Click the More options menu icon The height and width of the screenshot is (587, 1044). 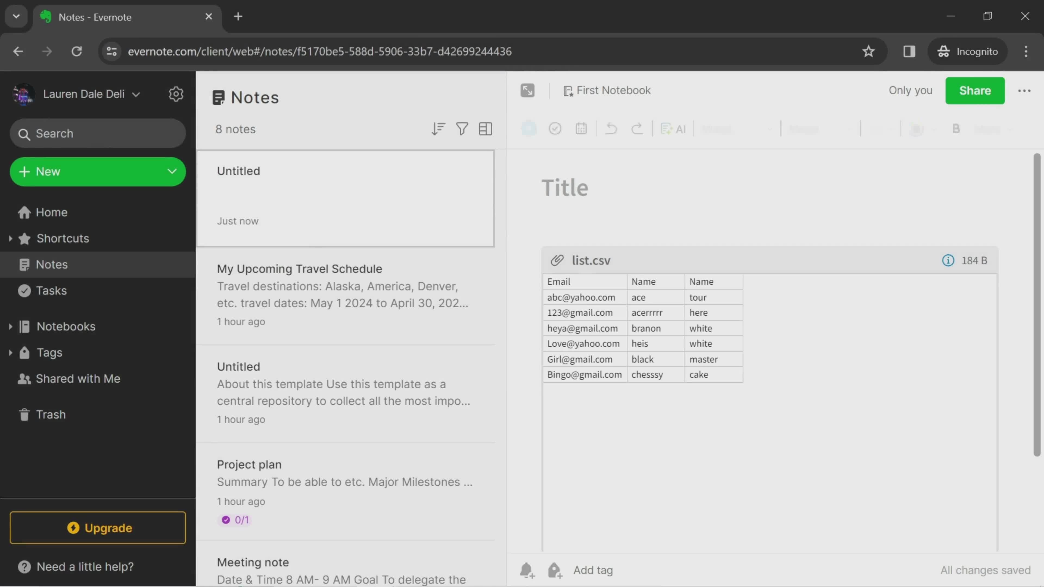[1024, 90]
